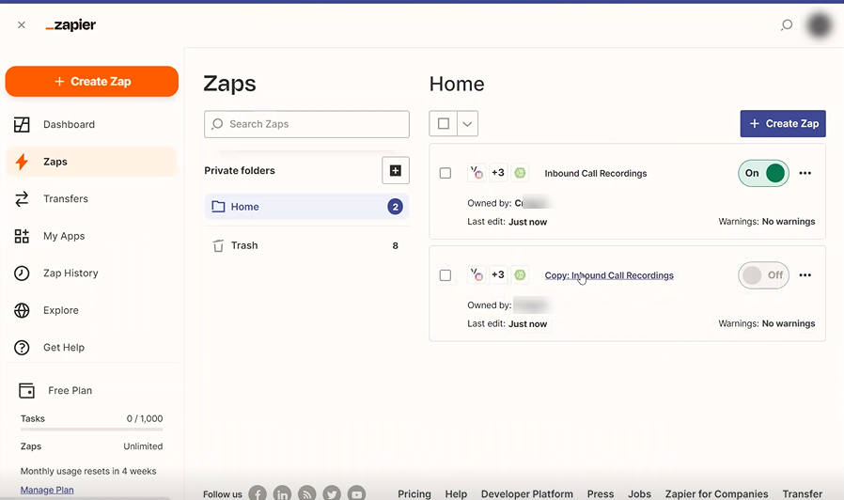The height and width of the screenshot is (500, 844).
Task: Click the My Apps squares icon
Action: tap(22, 236)
